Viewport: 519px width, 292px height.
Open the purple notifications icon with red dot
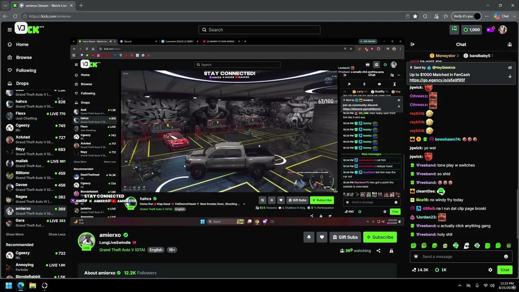point(490,30)
